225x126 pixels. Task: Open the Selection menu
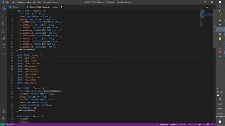[x=21, y=2]
